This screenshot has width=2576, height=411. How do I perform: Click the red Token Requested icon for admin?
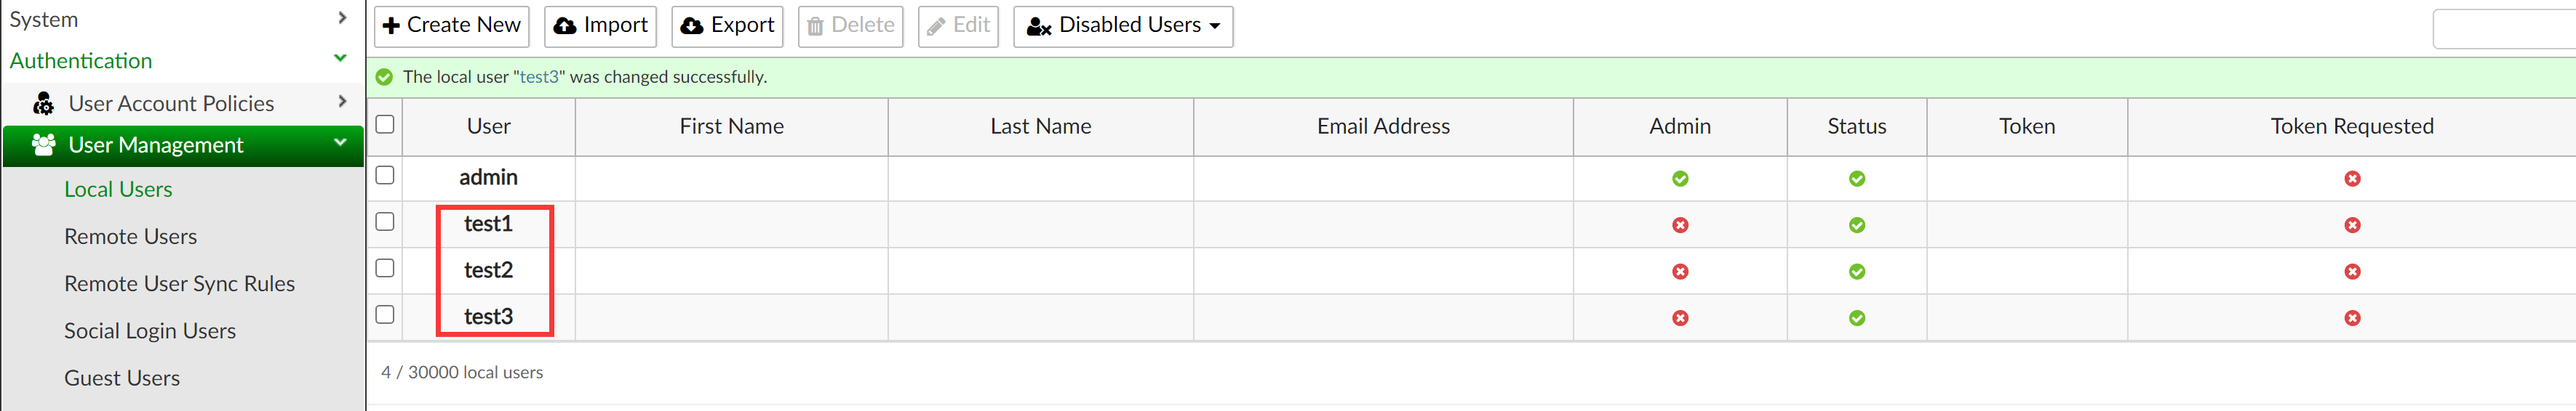2352,179
